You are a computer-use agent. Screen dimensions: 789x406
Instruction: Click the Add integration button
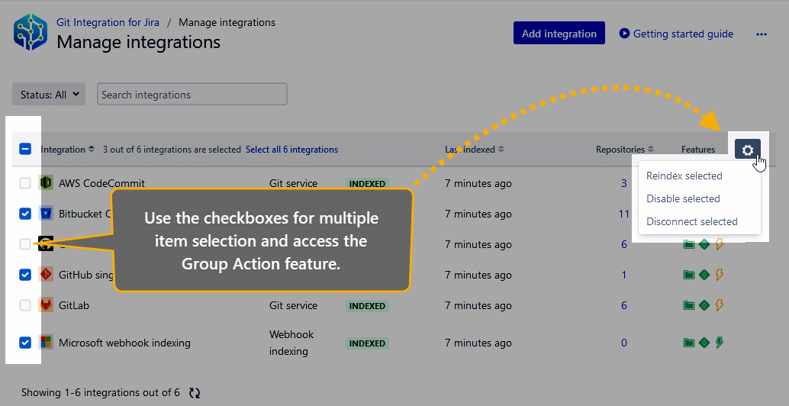(559, 34)
